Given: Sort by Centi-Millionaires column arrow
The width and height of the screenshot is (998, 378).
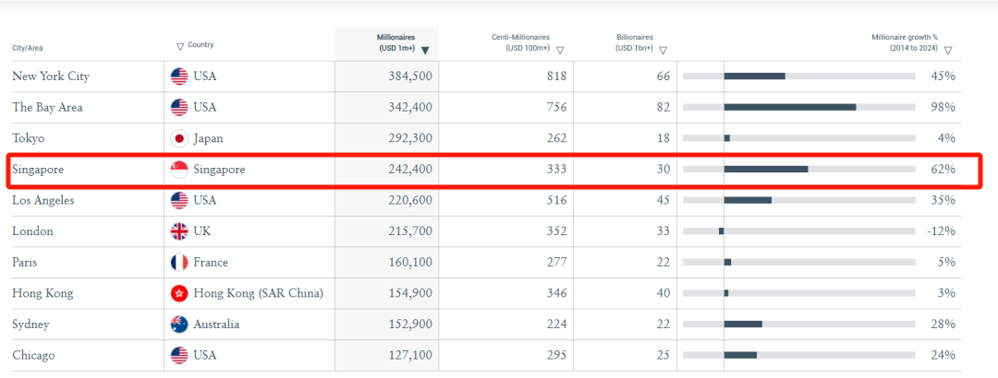Looking at the screenshot, I should 560,51.
